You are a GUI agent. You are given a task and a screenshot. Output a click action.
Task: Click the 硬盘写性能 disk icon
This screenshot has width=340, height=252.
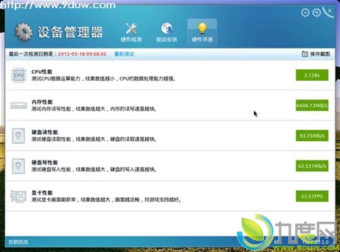point(18,166)
